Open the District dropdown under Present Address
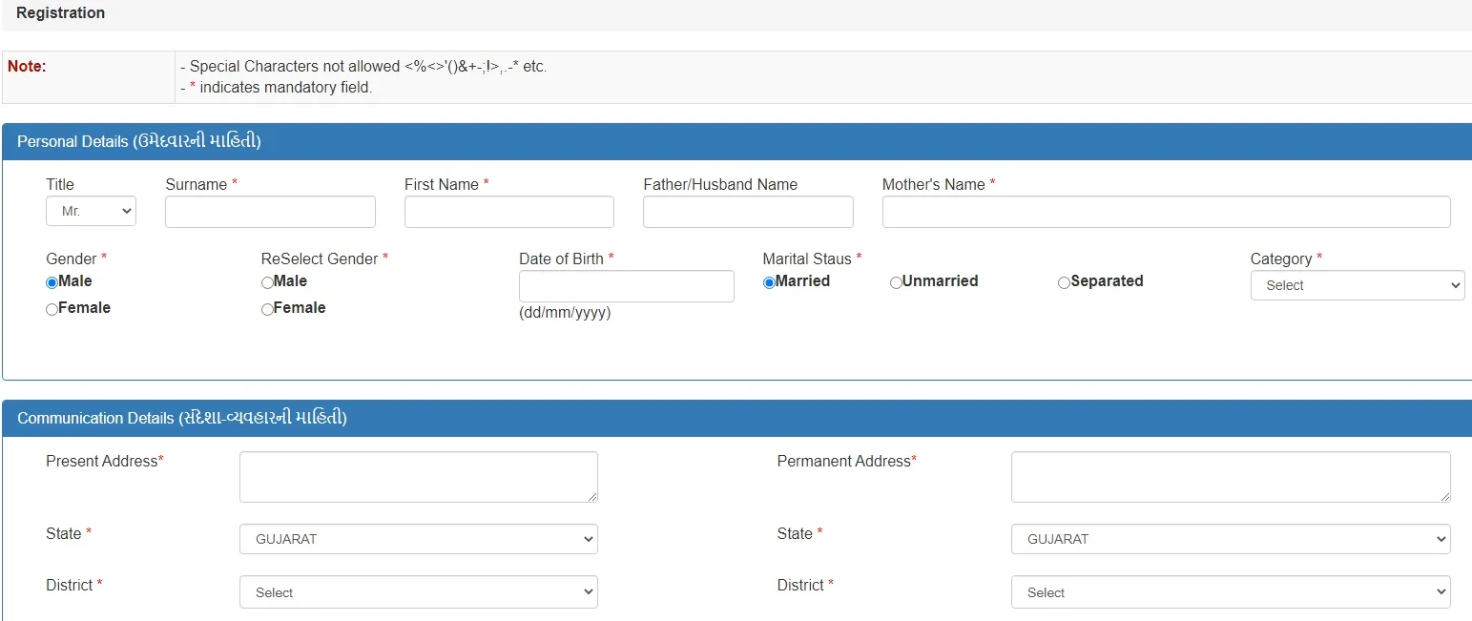This screenshot has height=621, width=1472. pyautogui.click(x=418, y=592)
